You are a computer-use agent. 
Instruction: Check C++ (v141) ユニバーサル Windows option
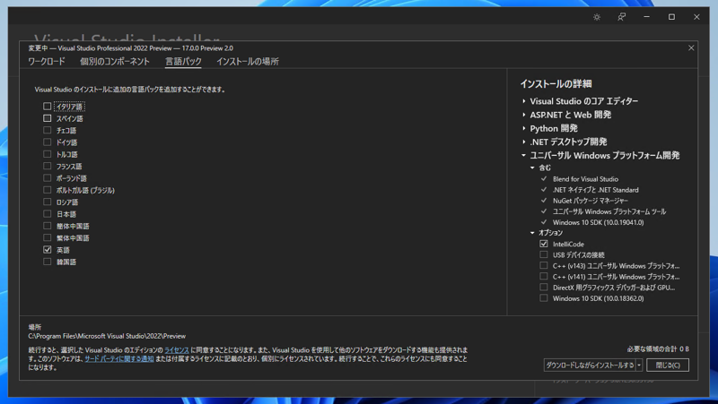(544, 277)
